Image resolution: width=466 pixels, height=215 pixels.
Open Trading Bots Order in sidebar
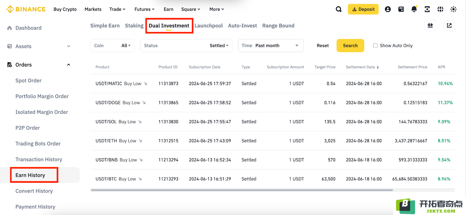(38, 144)
